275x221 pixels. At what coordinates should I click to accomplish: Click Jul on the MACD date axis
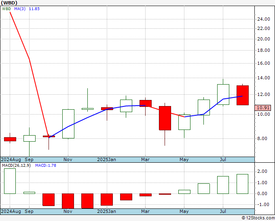click(223, 211)
